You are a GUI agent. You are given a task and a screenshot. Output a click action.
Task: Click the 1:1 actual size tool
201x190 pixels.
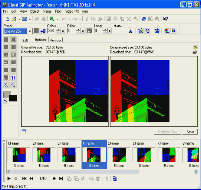click(13, 77)
